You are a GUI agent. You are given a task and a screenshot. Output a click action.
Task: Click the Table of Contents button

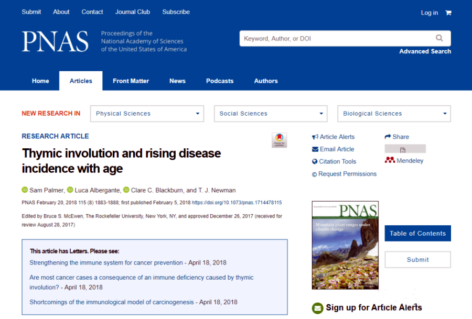pyautogui.click(x=417, y=234)
